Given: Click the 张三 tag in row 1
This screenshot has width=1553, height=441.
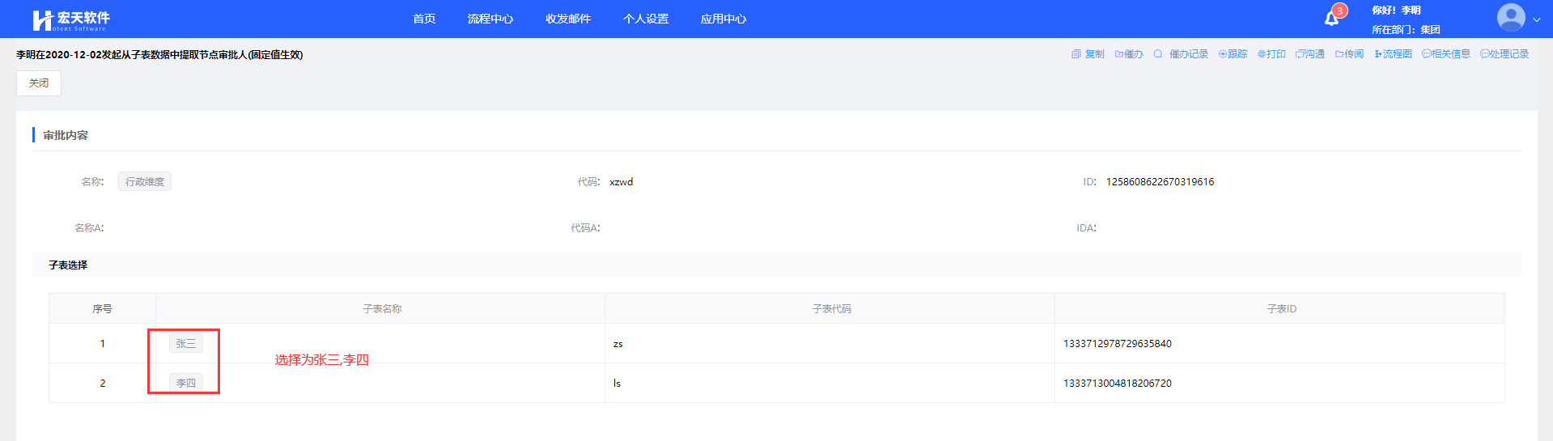Looking at the screenshot, I should (186, 344).
